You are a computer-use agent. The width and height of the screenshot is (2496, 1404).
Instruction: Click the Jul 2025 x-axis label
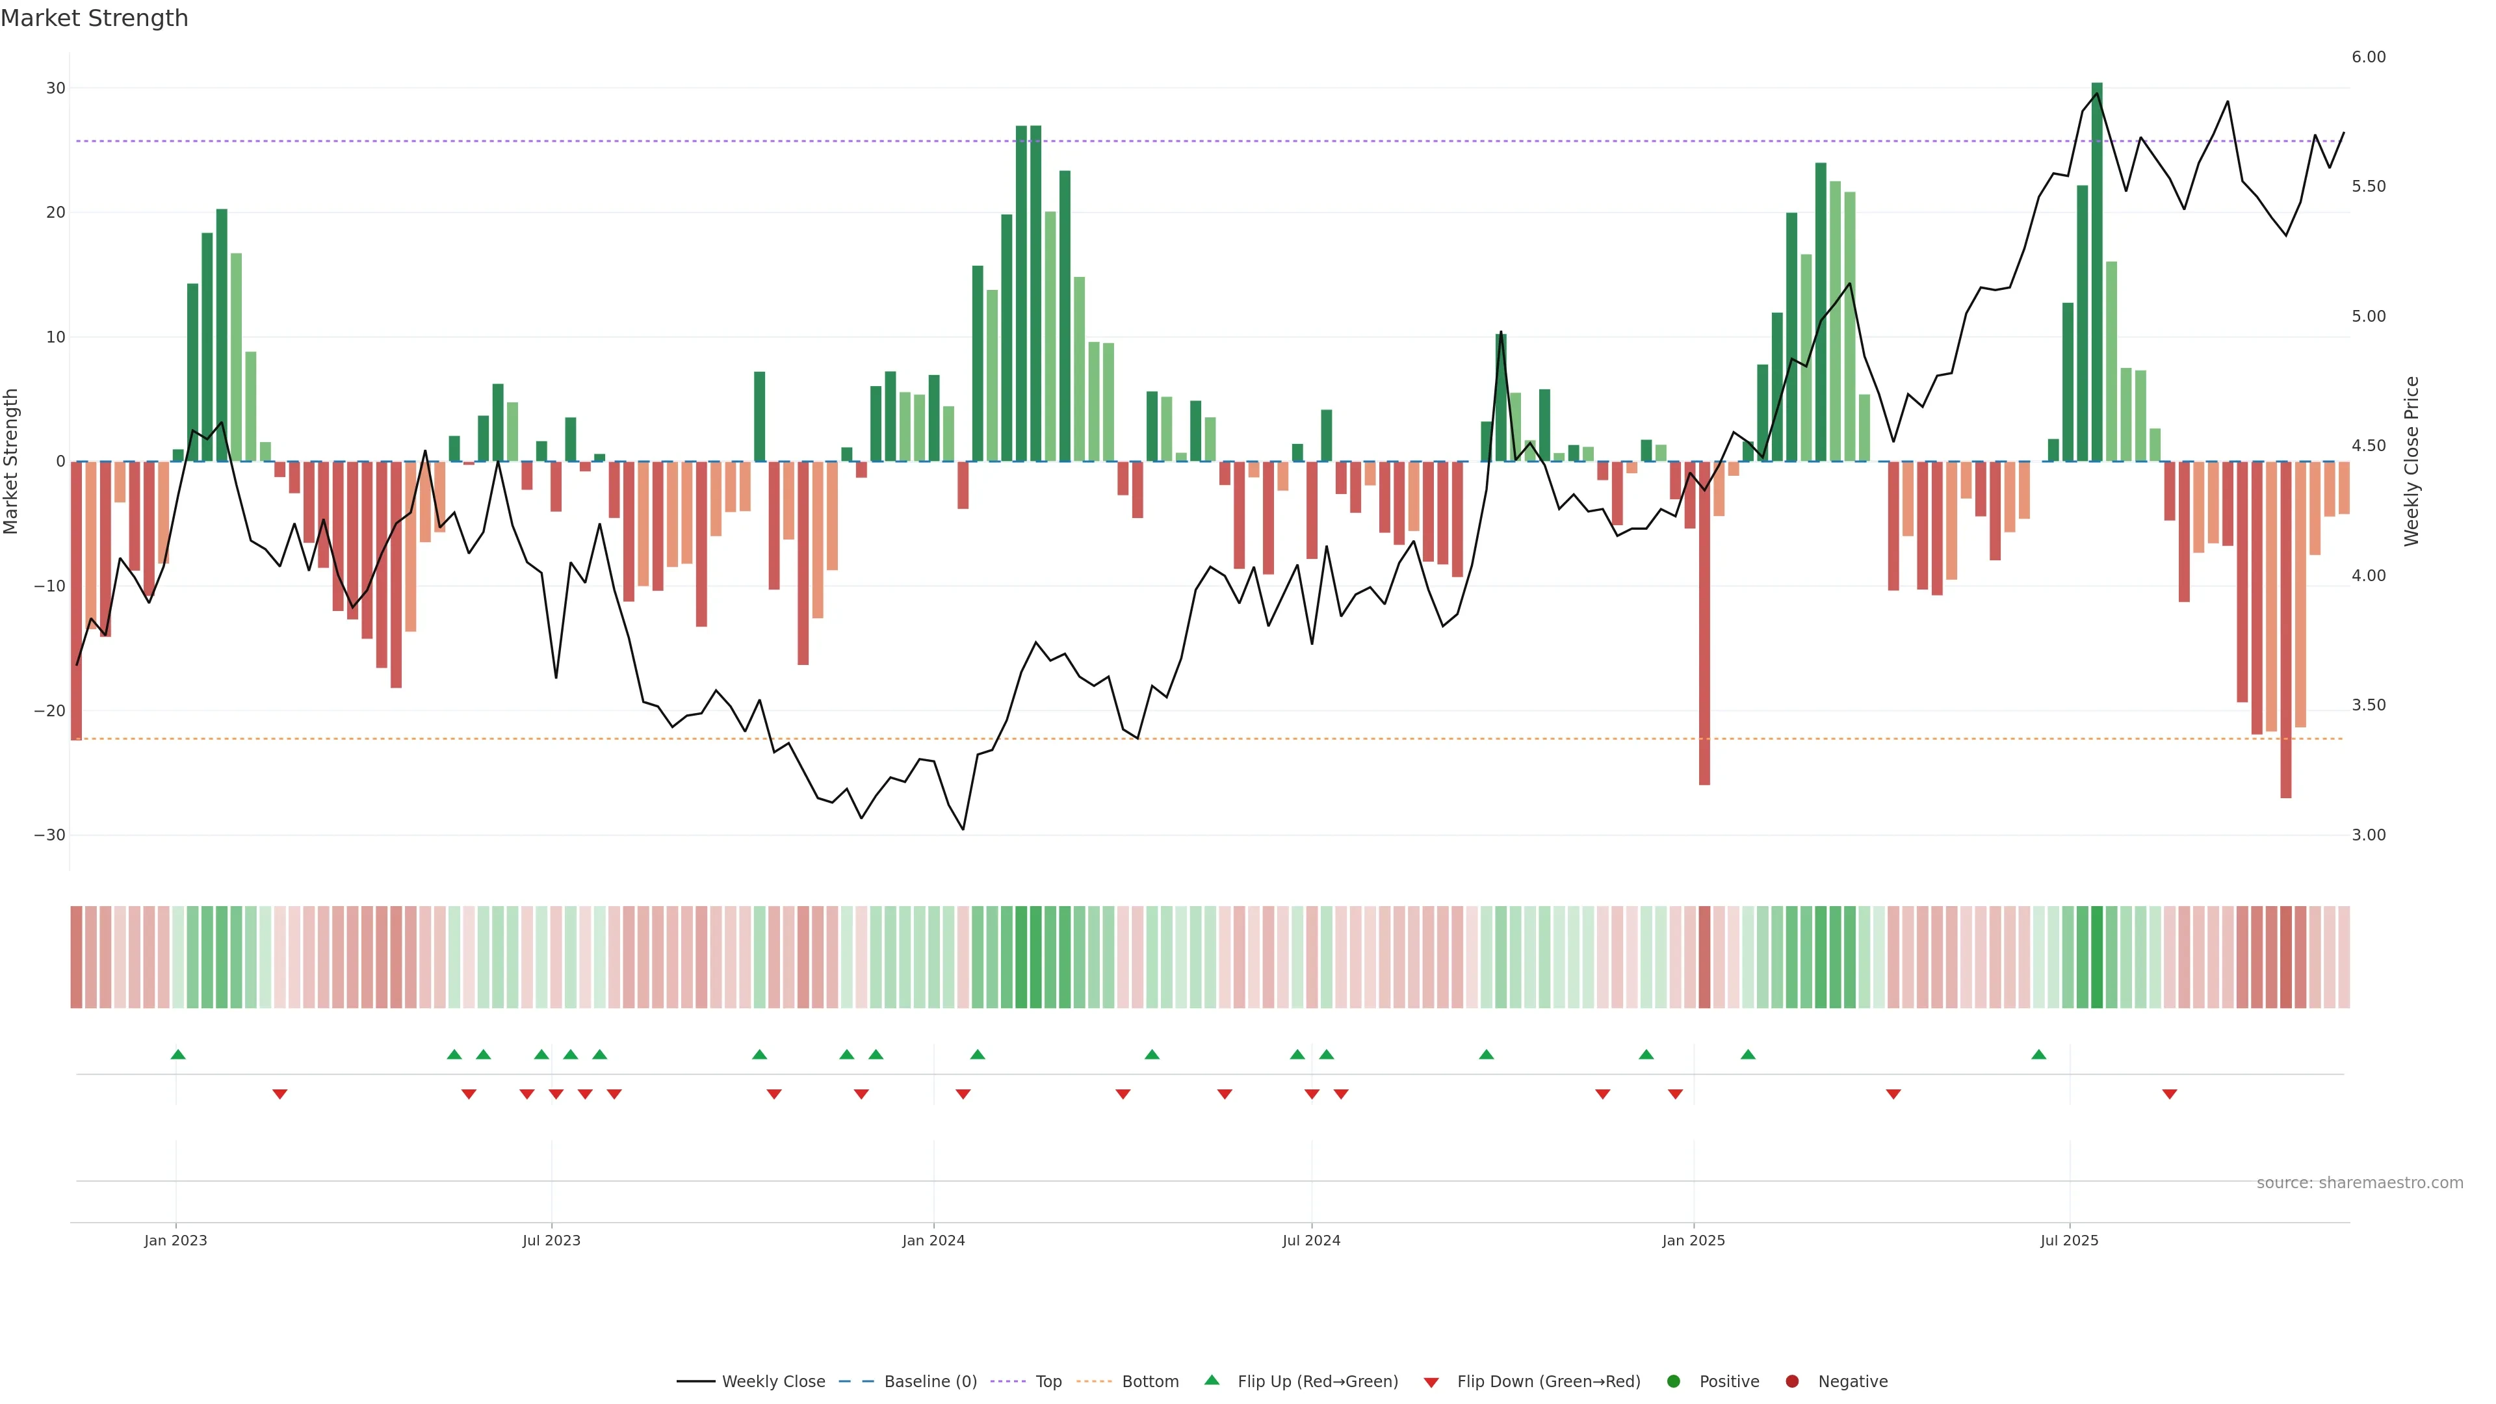point(2069,1240)
